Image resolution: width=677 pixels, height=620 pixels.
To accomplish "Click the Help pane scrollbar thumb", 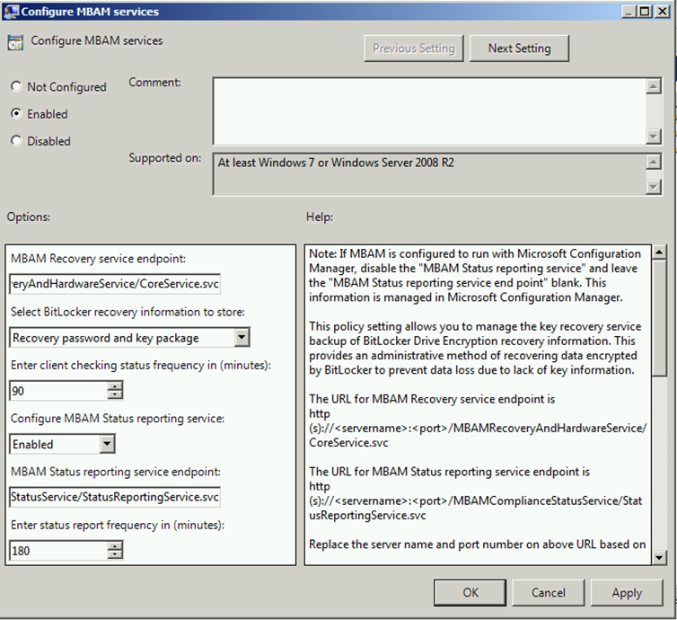I will point(659,317).
